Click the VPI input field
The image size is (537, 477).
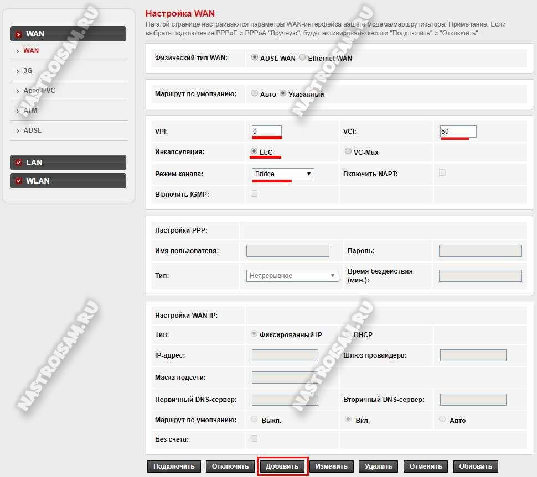[267, 132]
